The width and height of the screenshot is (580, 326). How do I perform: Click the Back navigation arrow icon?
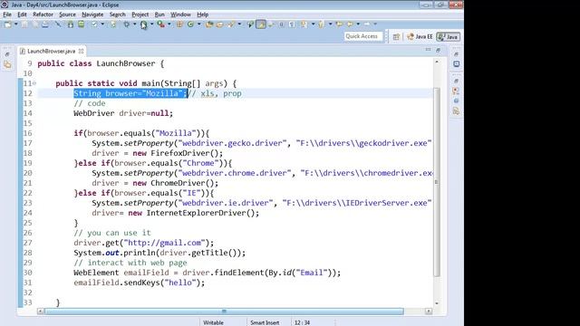coord(350,24)
